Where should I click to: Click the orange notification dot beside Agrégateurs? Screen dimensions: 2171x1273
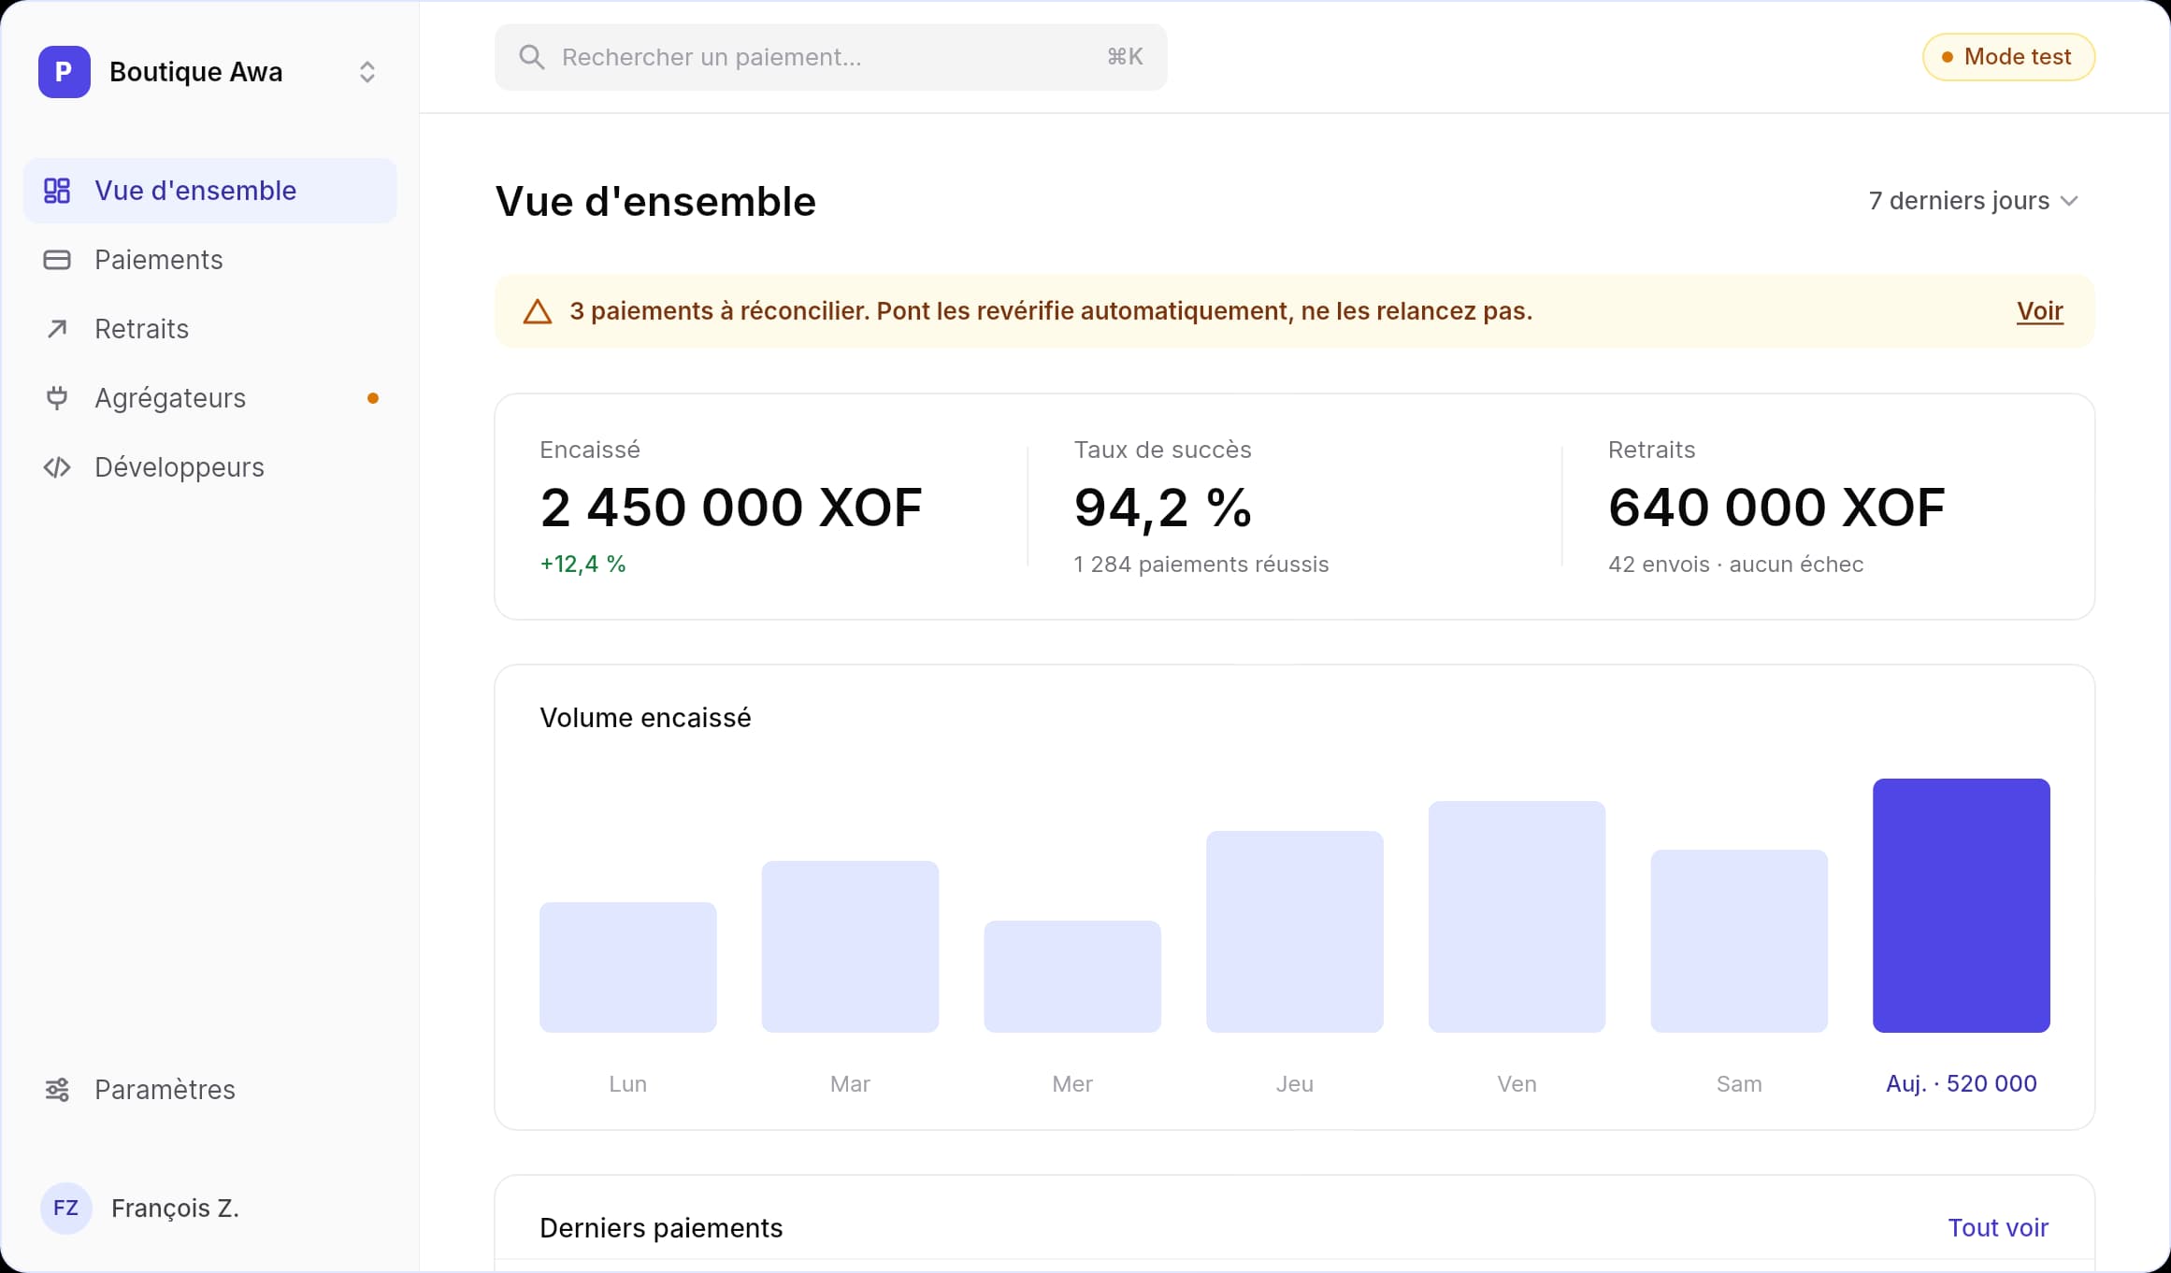tap(373, 398)
